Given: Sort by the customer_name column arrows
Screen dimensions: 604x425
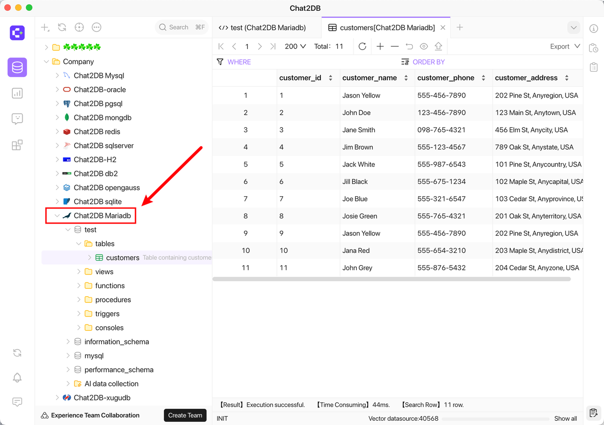Looking at the screenshot, I should pyautogui.click(x=406, y=78).
